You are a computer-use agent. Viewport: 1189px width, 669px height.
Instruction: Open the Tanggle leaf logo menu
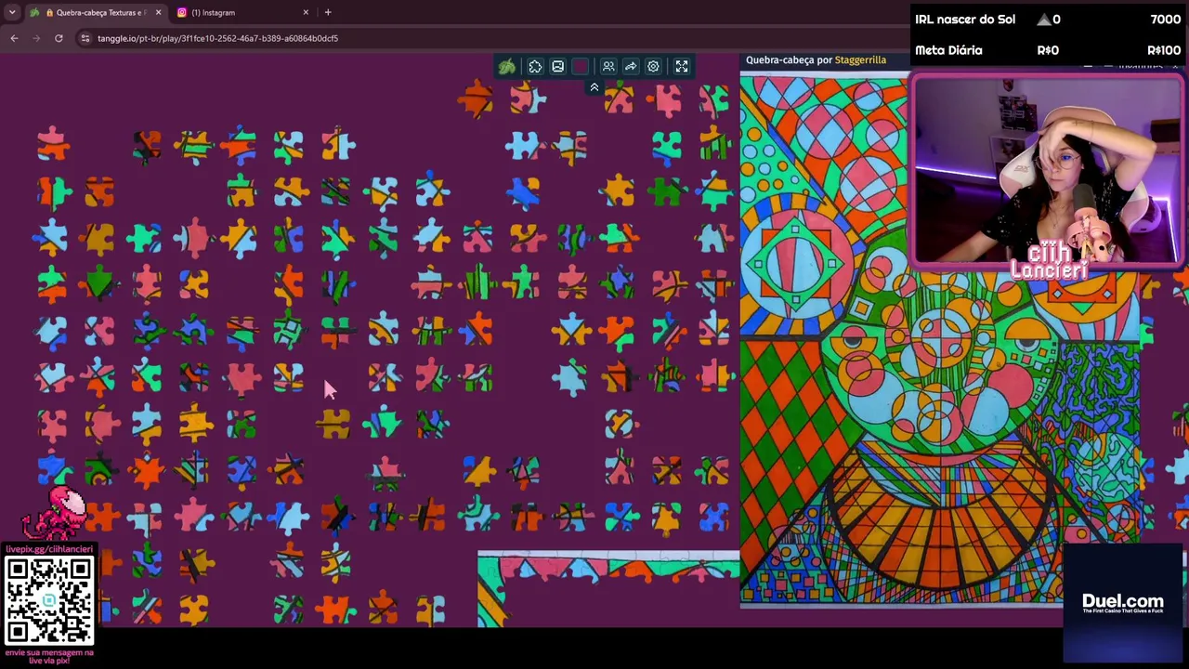coord(506,67)
